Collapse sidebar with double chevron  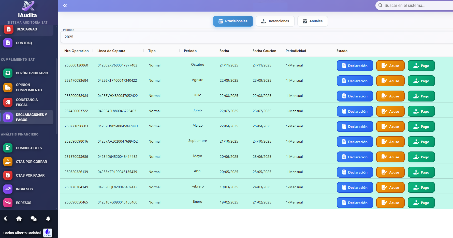tap(65, 6)
